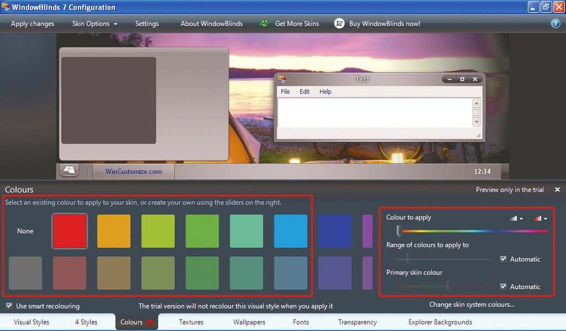The image size is (566, 331).
Task: Minimize the Test preview window
Action: pos(449,79)
